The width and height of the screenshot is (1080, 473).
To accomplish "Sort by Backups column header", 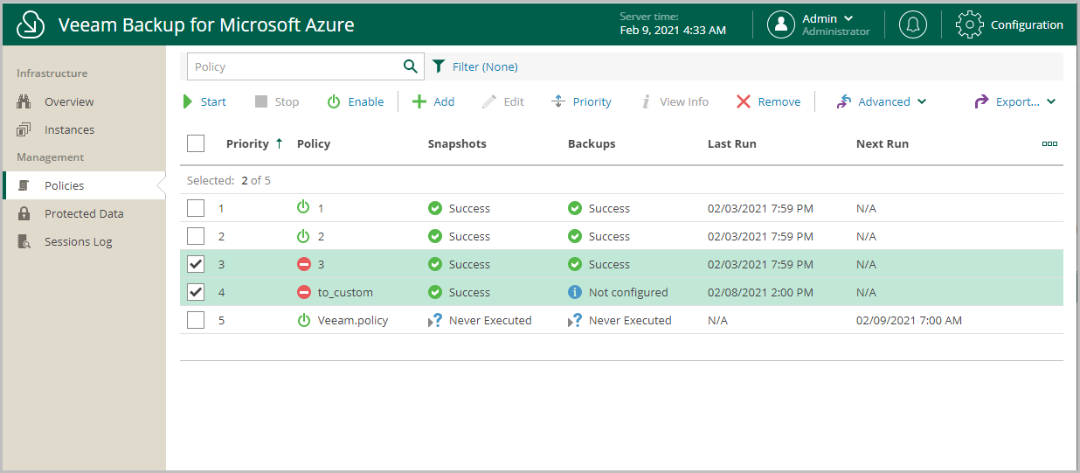I will click(x=592, y=143).
